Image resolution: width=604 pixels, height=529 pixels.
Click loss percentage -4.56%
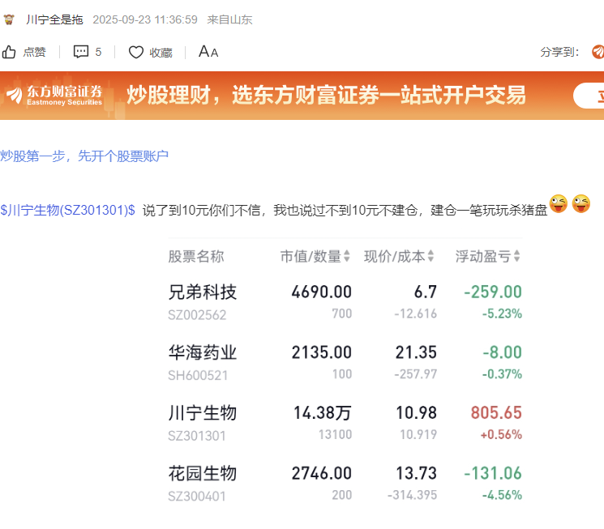[502, 495]
